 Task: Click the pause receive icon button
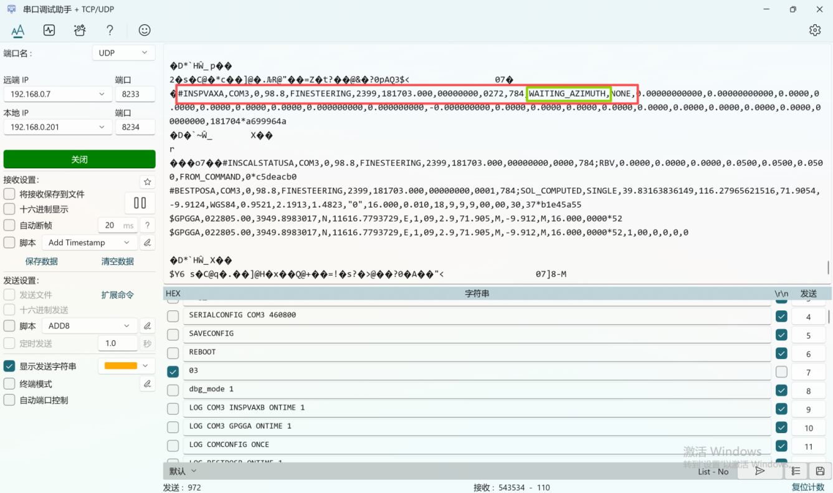(140, 203)
